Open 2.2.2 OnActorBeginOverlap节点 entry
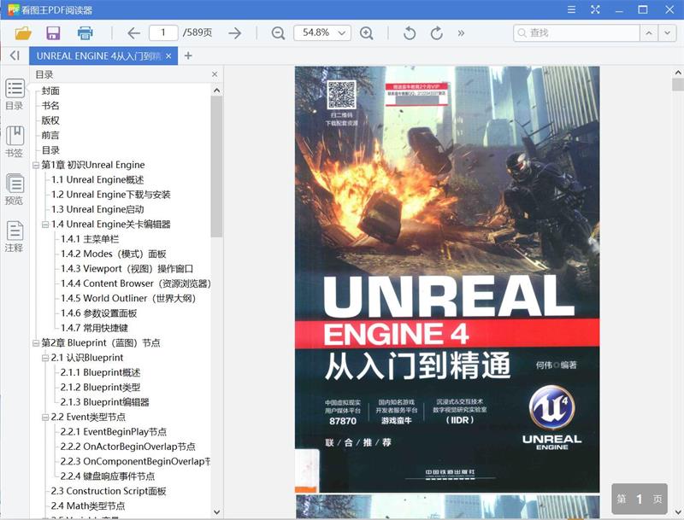 click(127, 447)
